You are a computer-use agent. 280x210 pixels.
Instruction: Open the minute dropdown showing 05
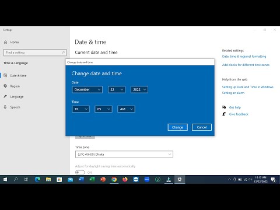103,109
